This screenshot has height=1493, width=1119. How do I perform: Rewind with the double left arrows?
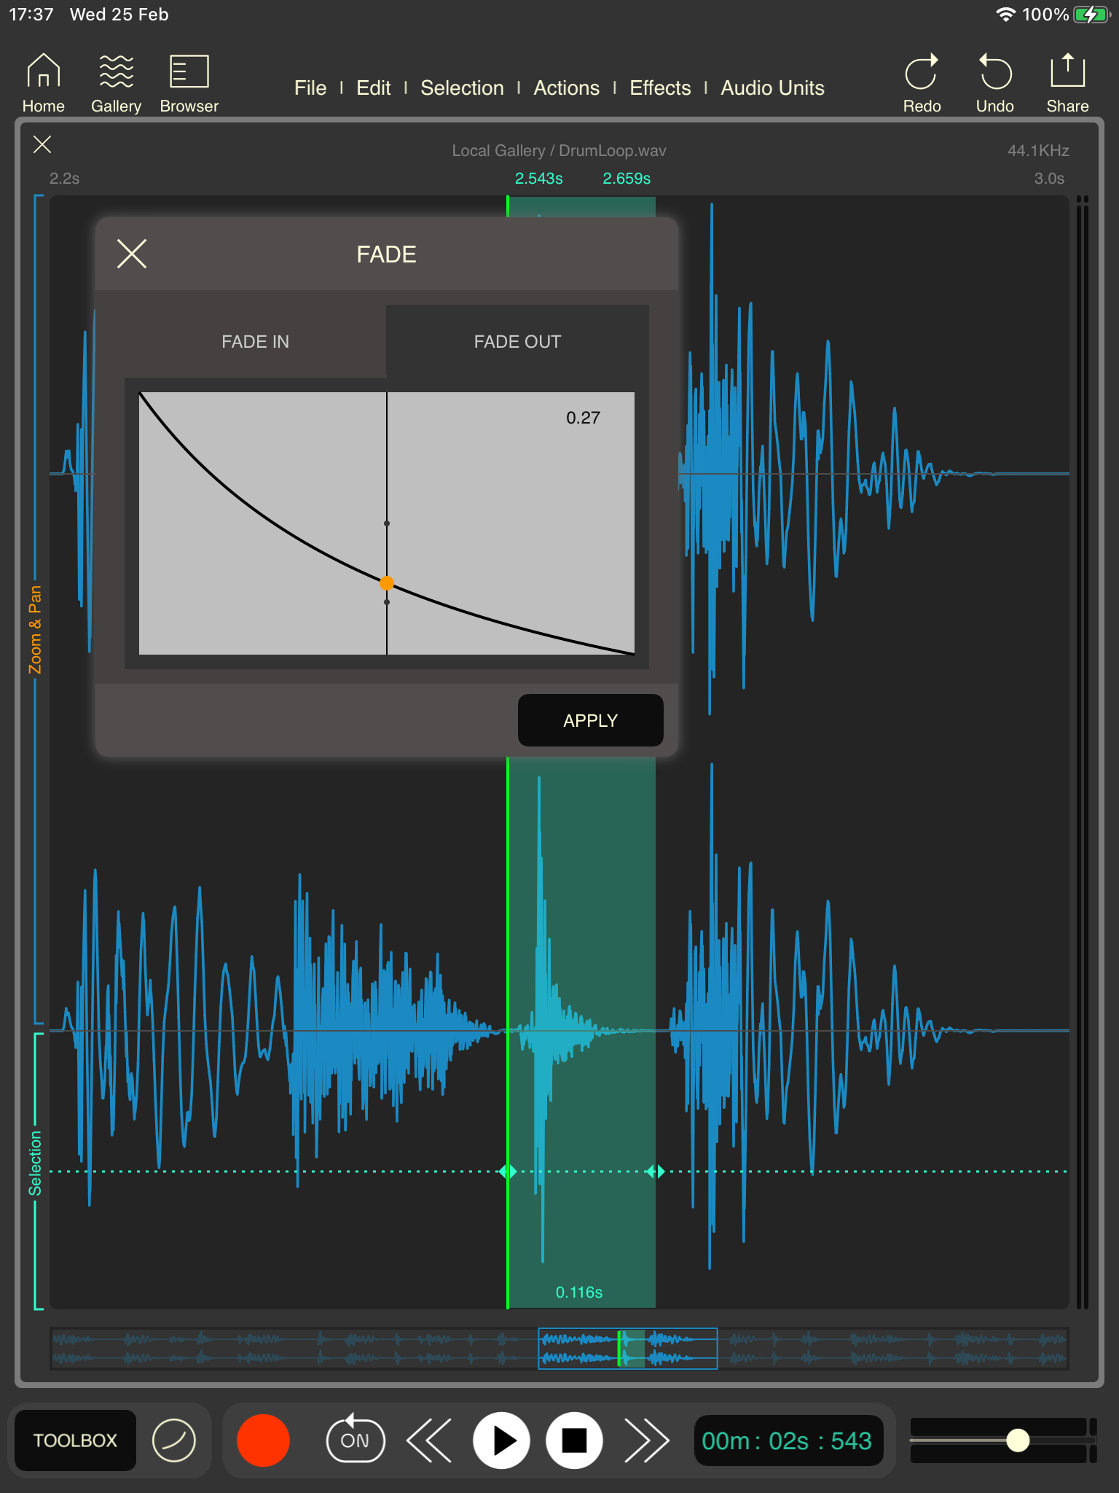(x=429, y=1441)
